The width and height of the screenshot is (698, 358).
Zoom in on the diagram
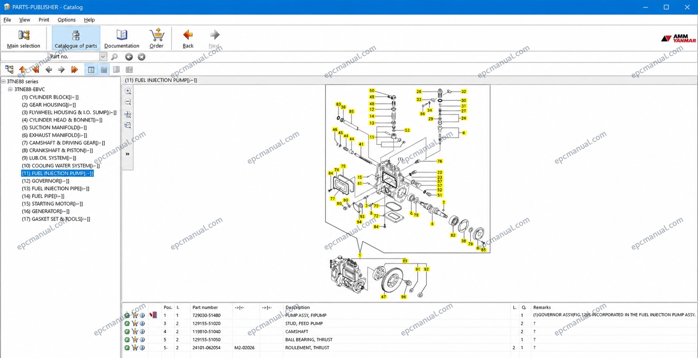tap(128, 91)
